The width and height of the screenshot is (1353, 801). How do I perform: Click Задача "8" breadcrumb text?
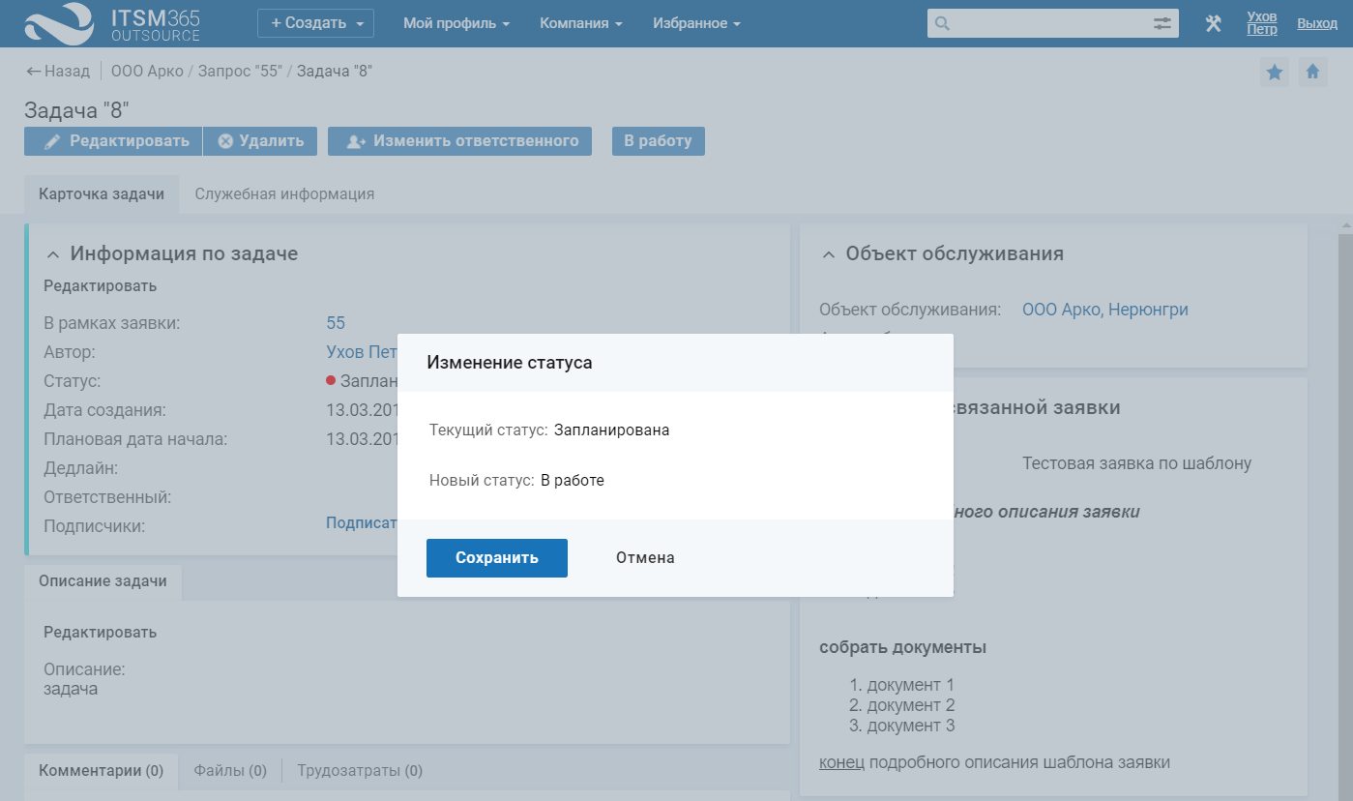click(335, 72)
